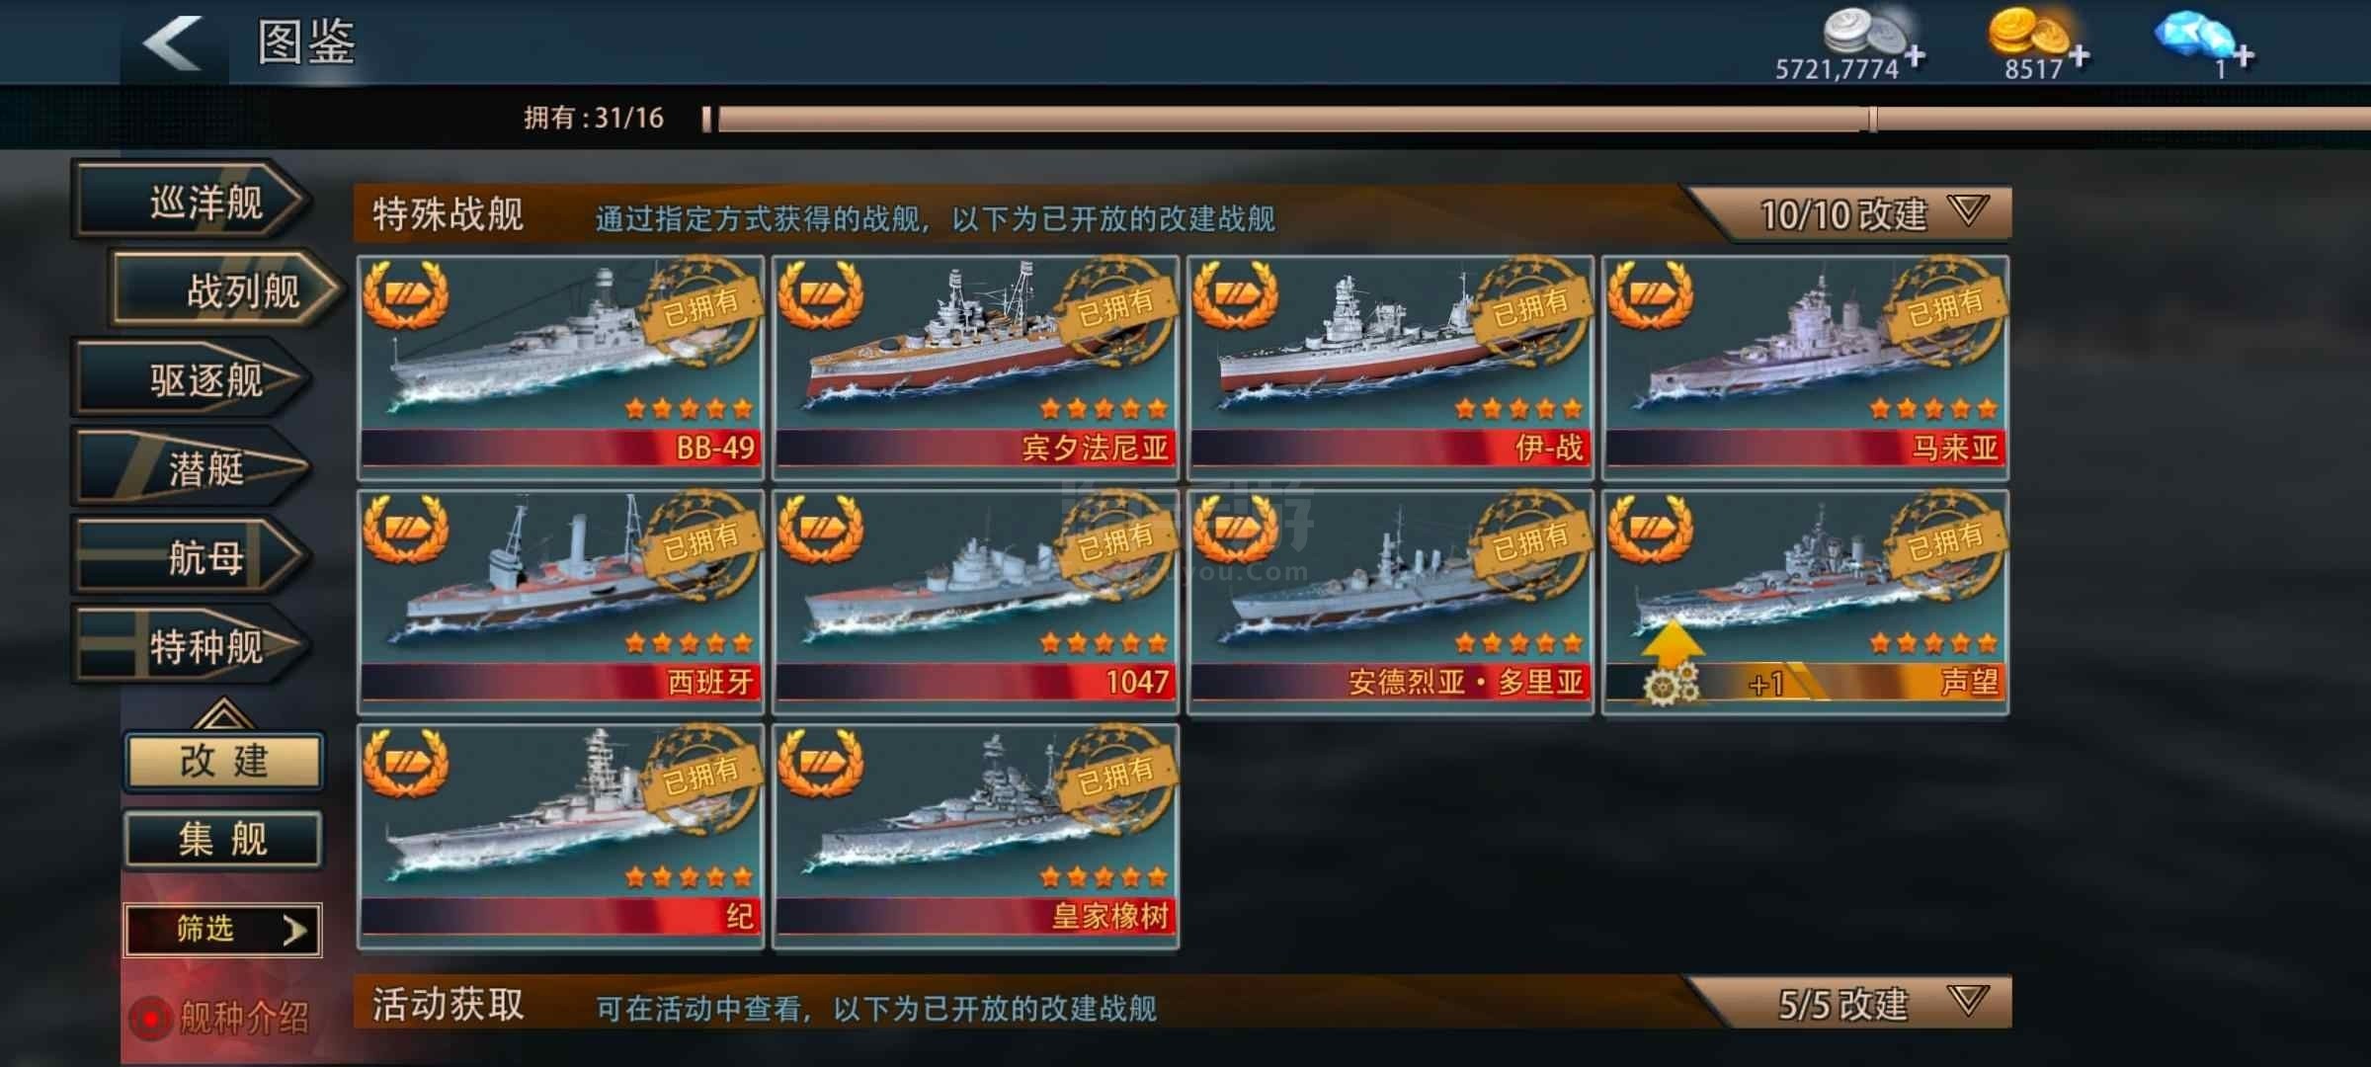Screen dimensions: 2371x1067
Task: Open the 舰种介绍 link
Action: 243,1018
